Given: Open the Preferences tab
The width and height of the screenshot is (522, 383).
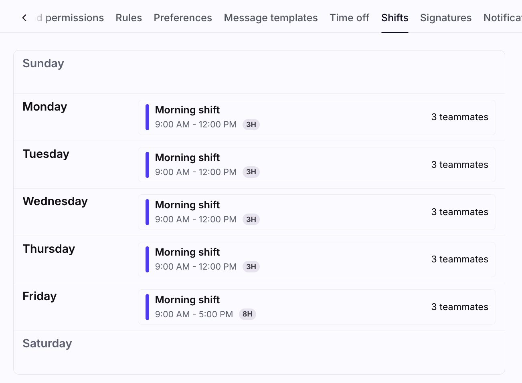Looking at the screenshot, I should (x=183, y=18).
